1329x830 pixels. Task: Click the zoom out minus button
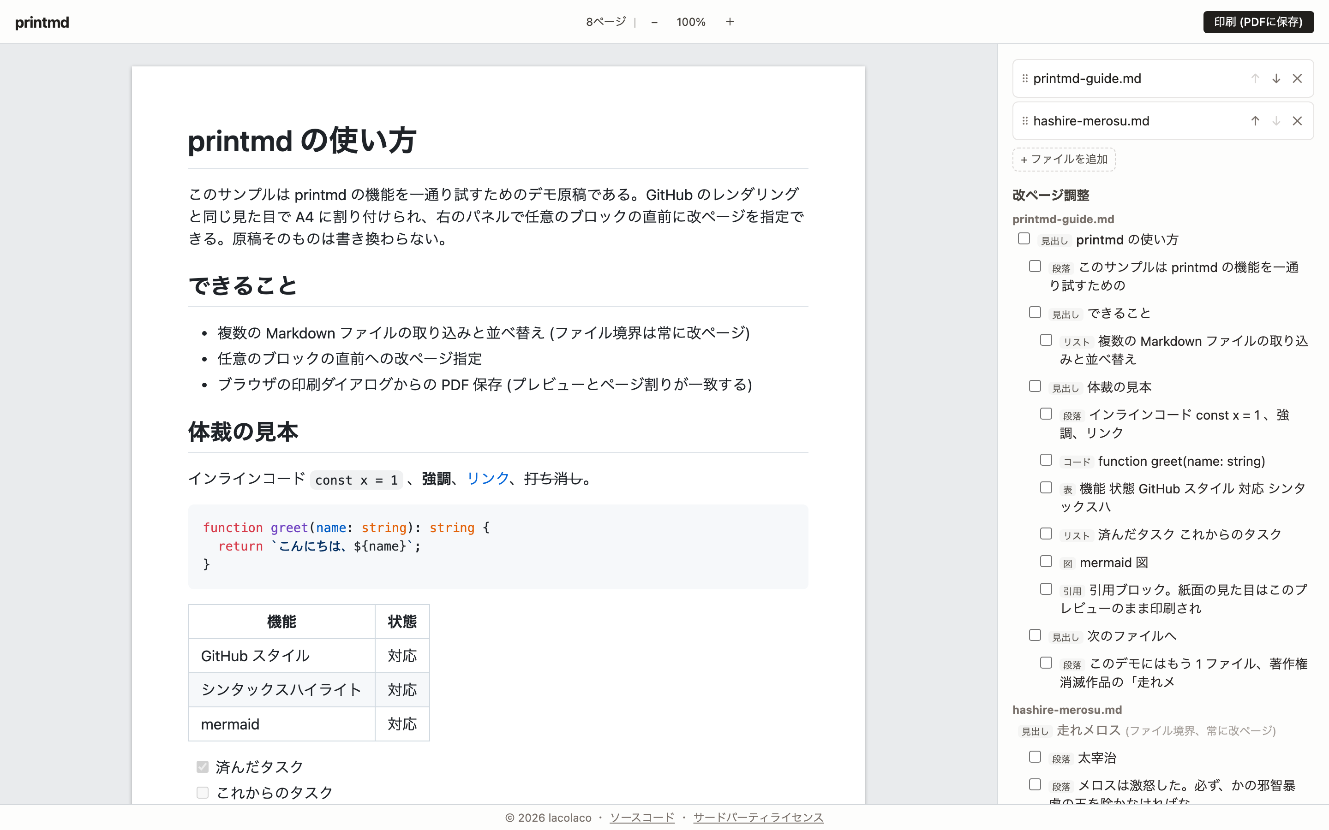(654, 22)
